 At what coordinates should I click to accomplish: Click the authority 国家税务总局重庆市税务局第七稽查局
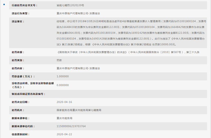tap(79, 110)
